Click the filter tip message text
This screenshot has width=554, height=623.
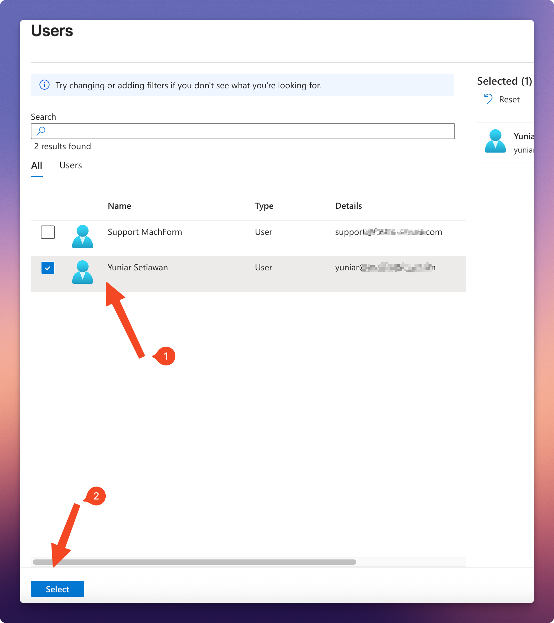coord(188,86)
